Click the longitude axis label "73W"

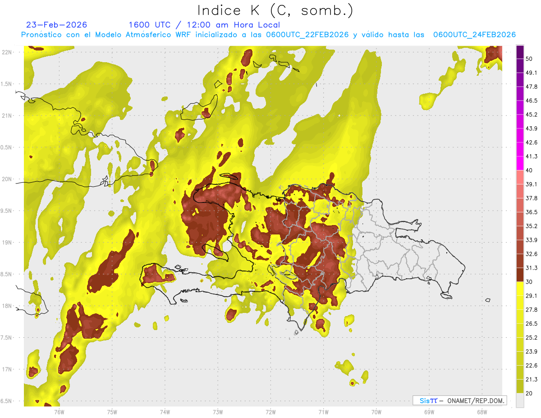[x=218, y=412]
